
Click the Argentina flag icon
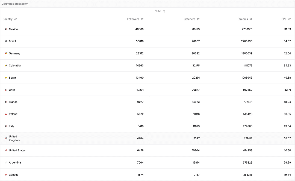tap(6, 162)
